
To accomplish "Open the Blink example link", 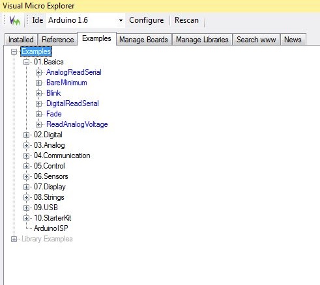I will [53, 93].
